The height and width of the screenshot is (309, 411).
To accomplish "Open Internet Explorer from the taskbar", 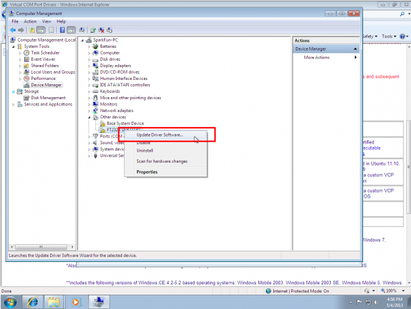I will (x=32, y=302).
